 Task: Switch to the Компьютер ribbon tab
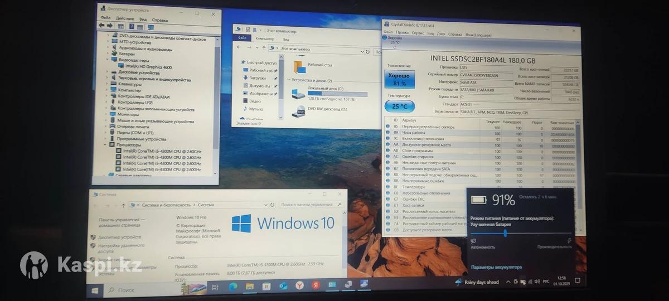(264, 39)
